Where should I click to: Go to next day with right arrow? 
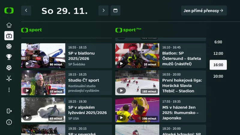click(103, 10)
